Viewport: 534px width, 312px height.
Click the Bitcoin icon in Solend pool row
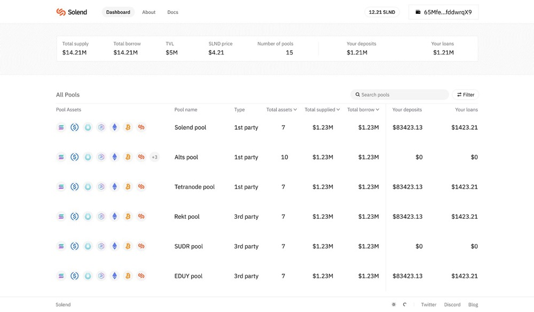pyautogui.click(x=128, y=127)
